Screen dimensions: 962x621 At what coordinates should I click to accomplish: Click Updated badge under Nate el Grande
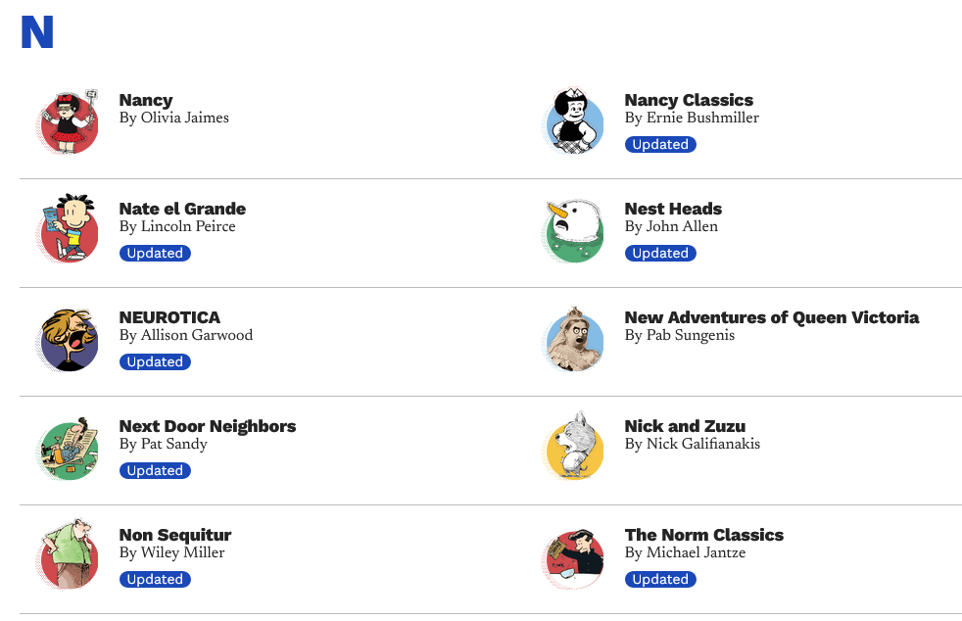pos(155,253)
